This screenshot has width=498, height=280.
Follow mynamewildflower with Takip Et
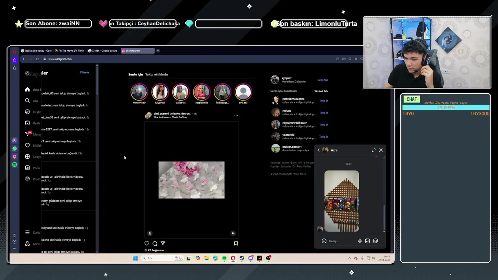click(324, 125)
